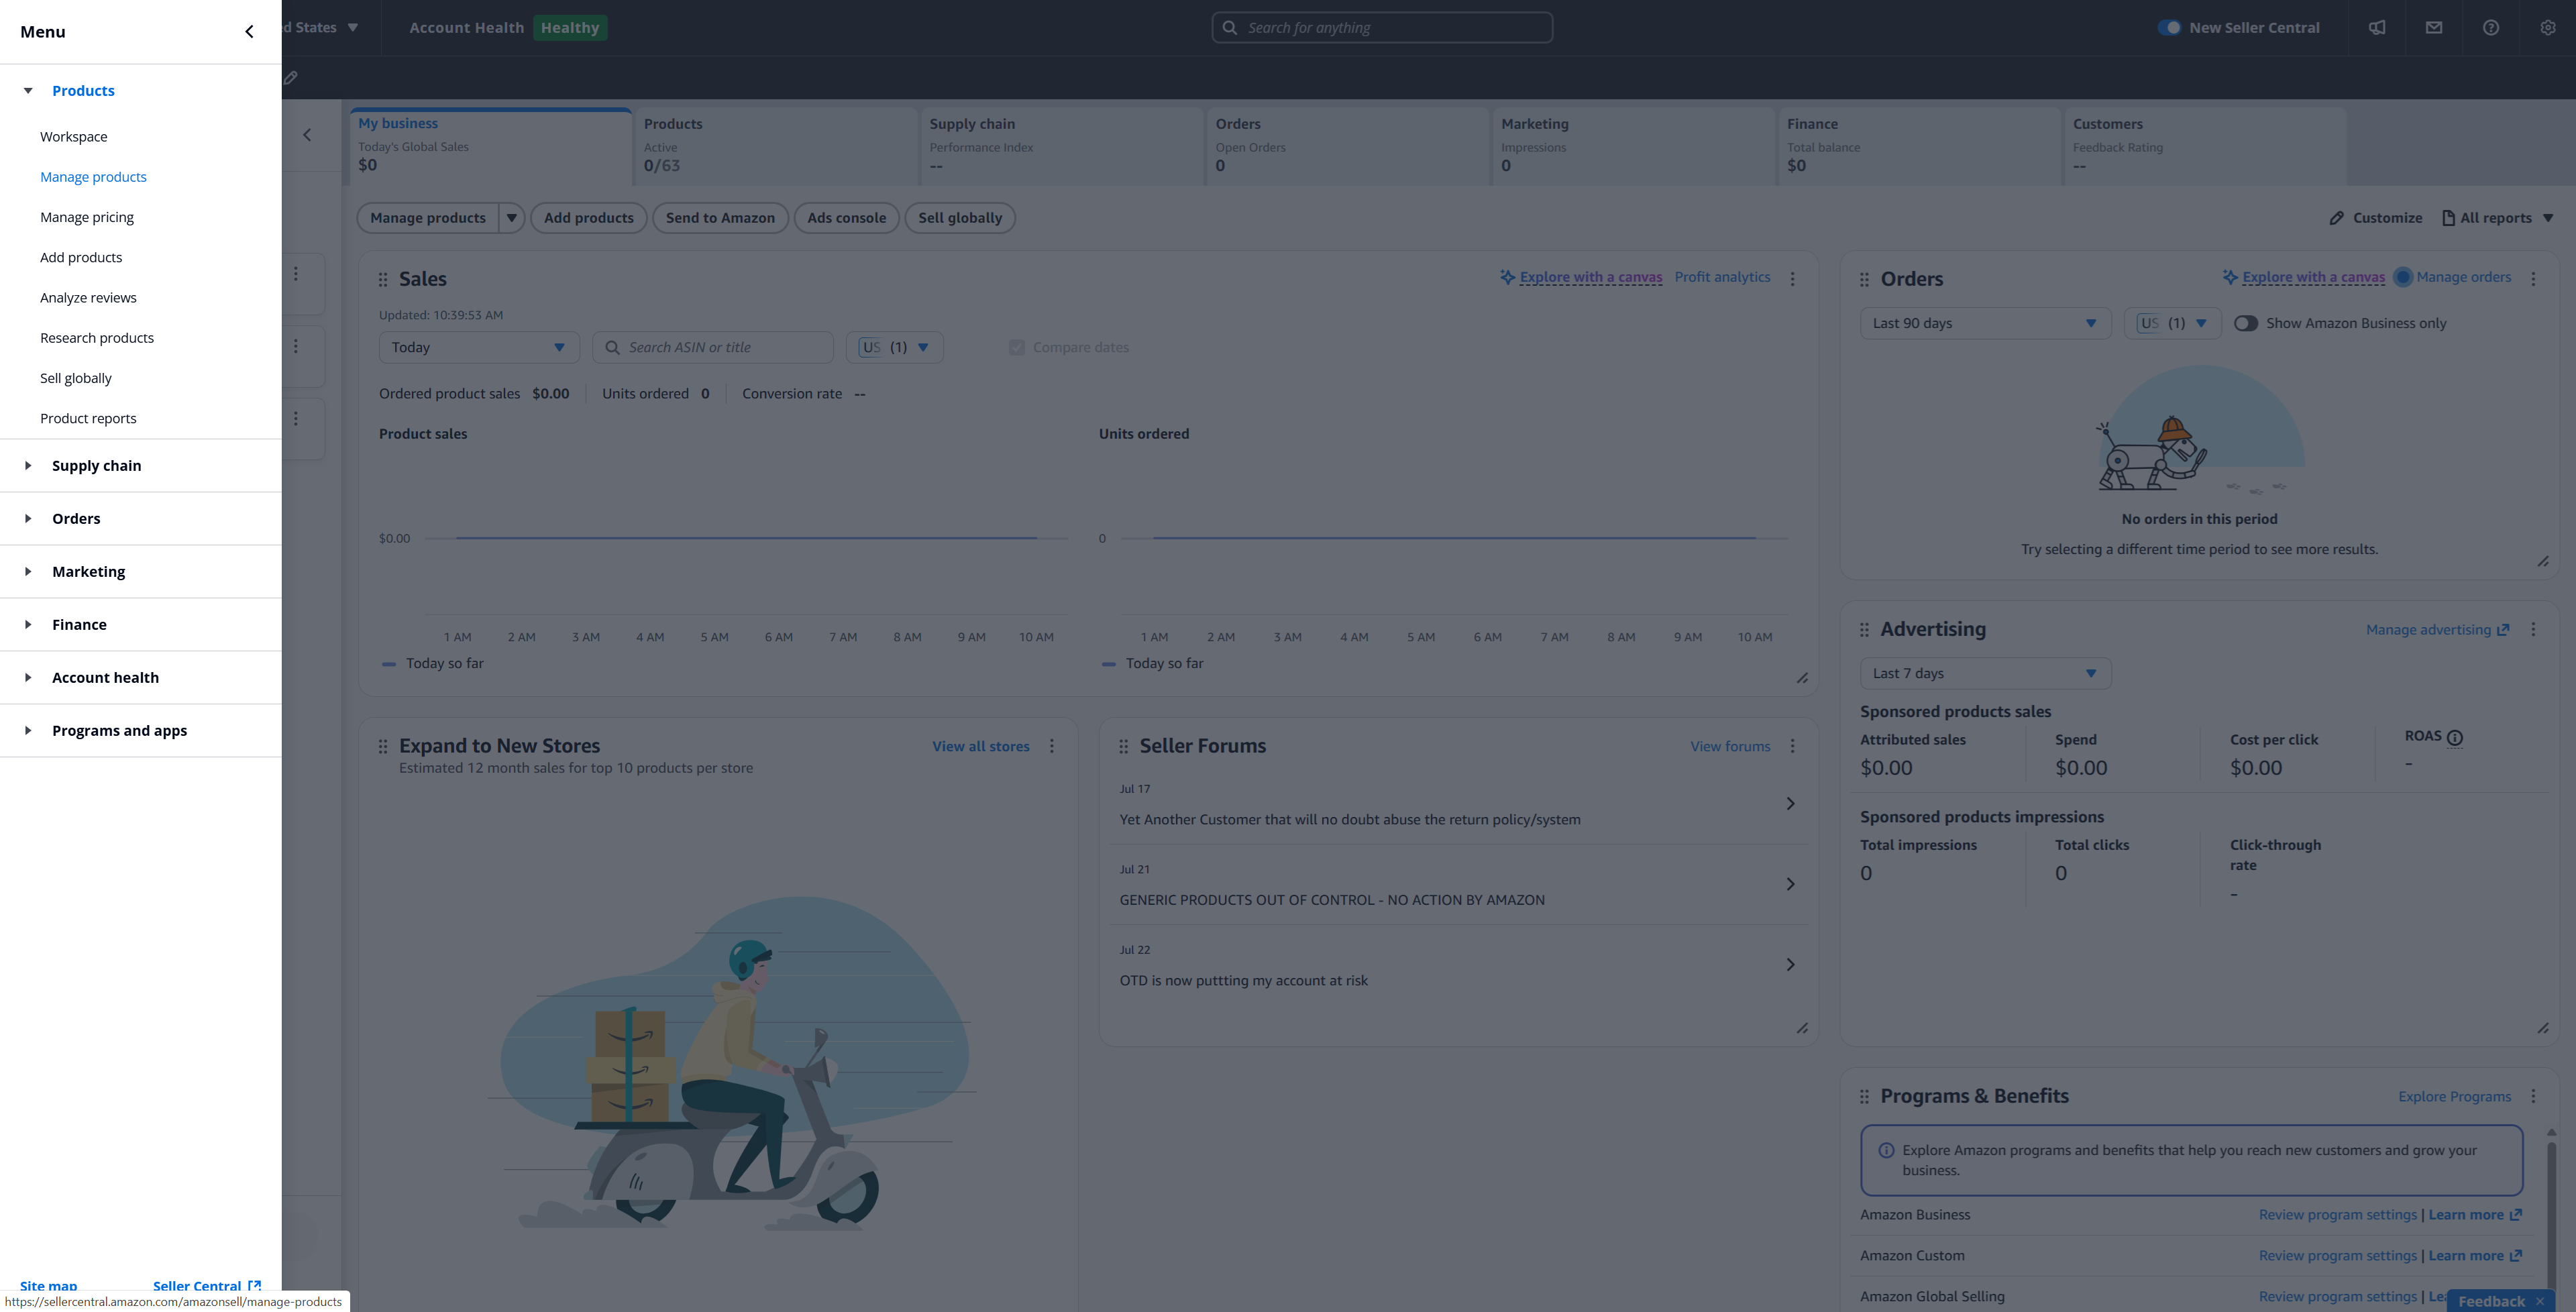Select Analyze reviews in the menu
Screen dimensions: 2576x1312
coord(88,298)
